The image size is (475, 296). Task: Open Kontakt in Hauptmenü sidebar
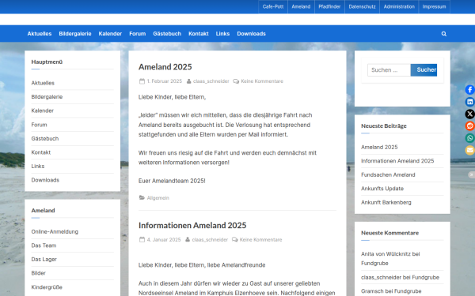tap(41, 152)
